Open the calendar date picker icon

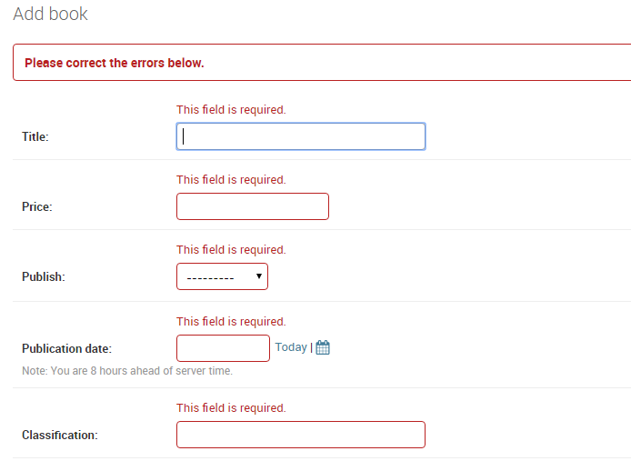tap(323, 347)
